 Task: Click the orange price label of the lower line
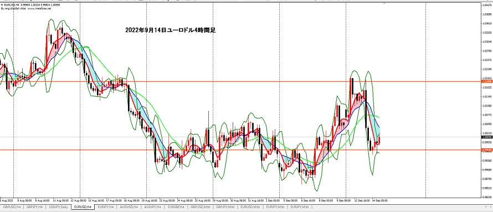(487, 150)
